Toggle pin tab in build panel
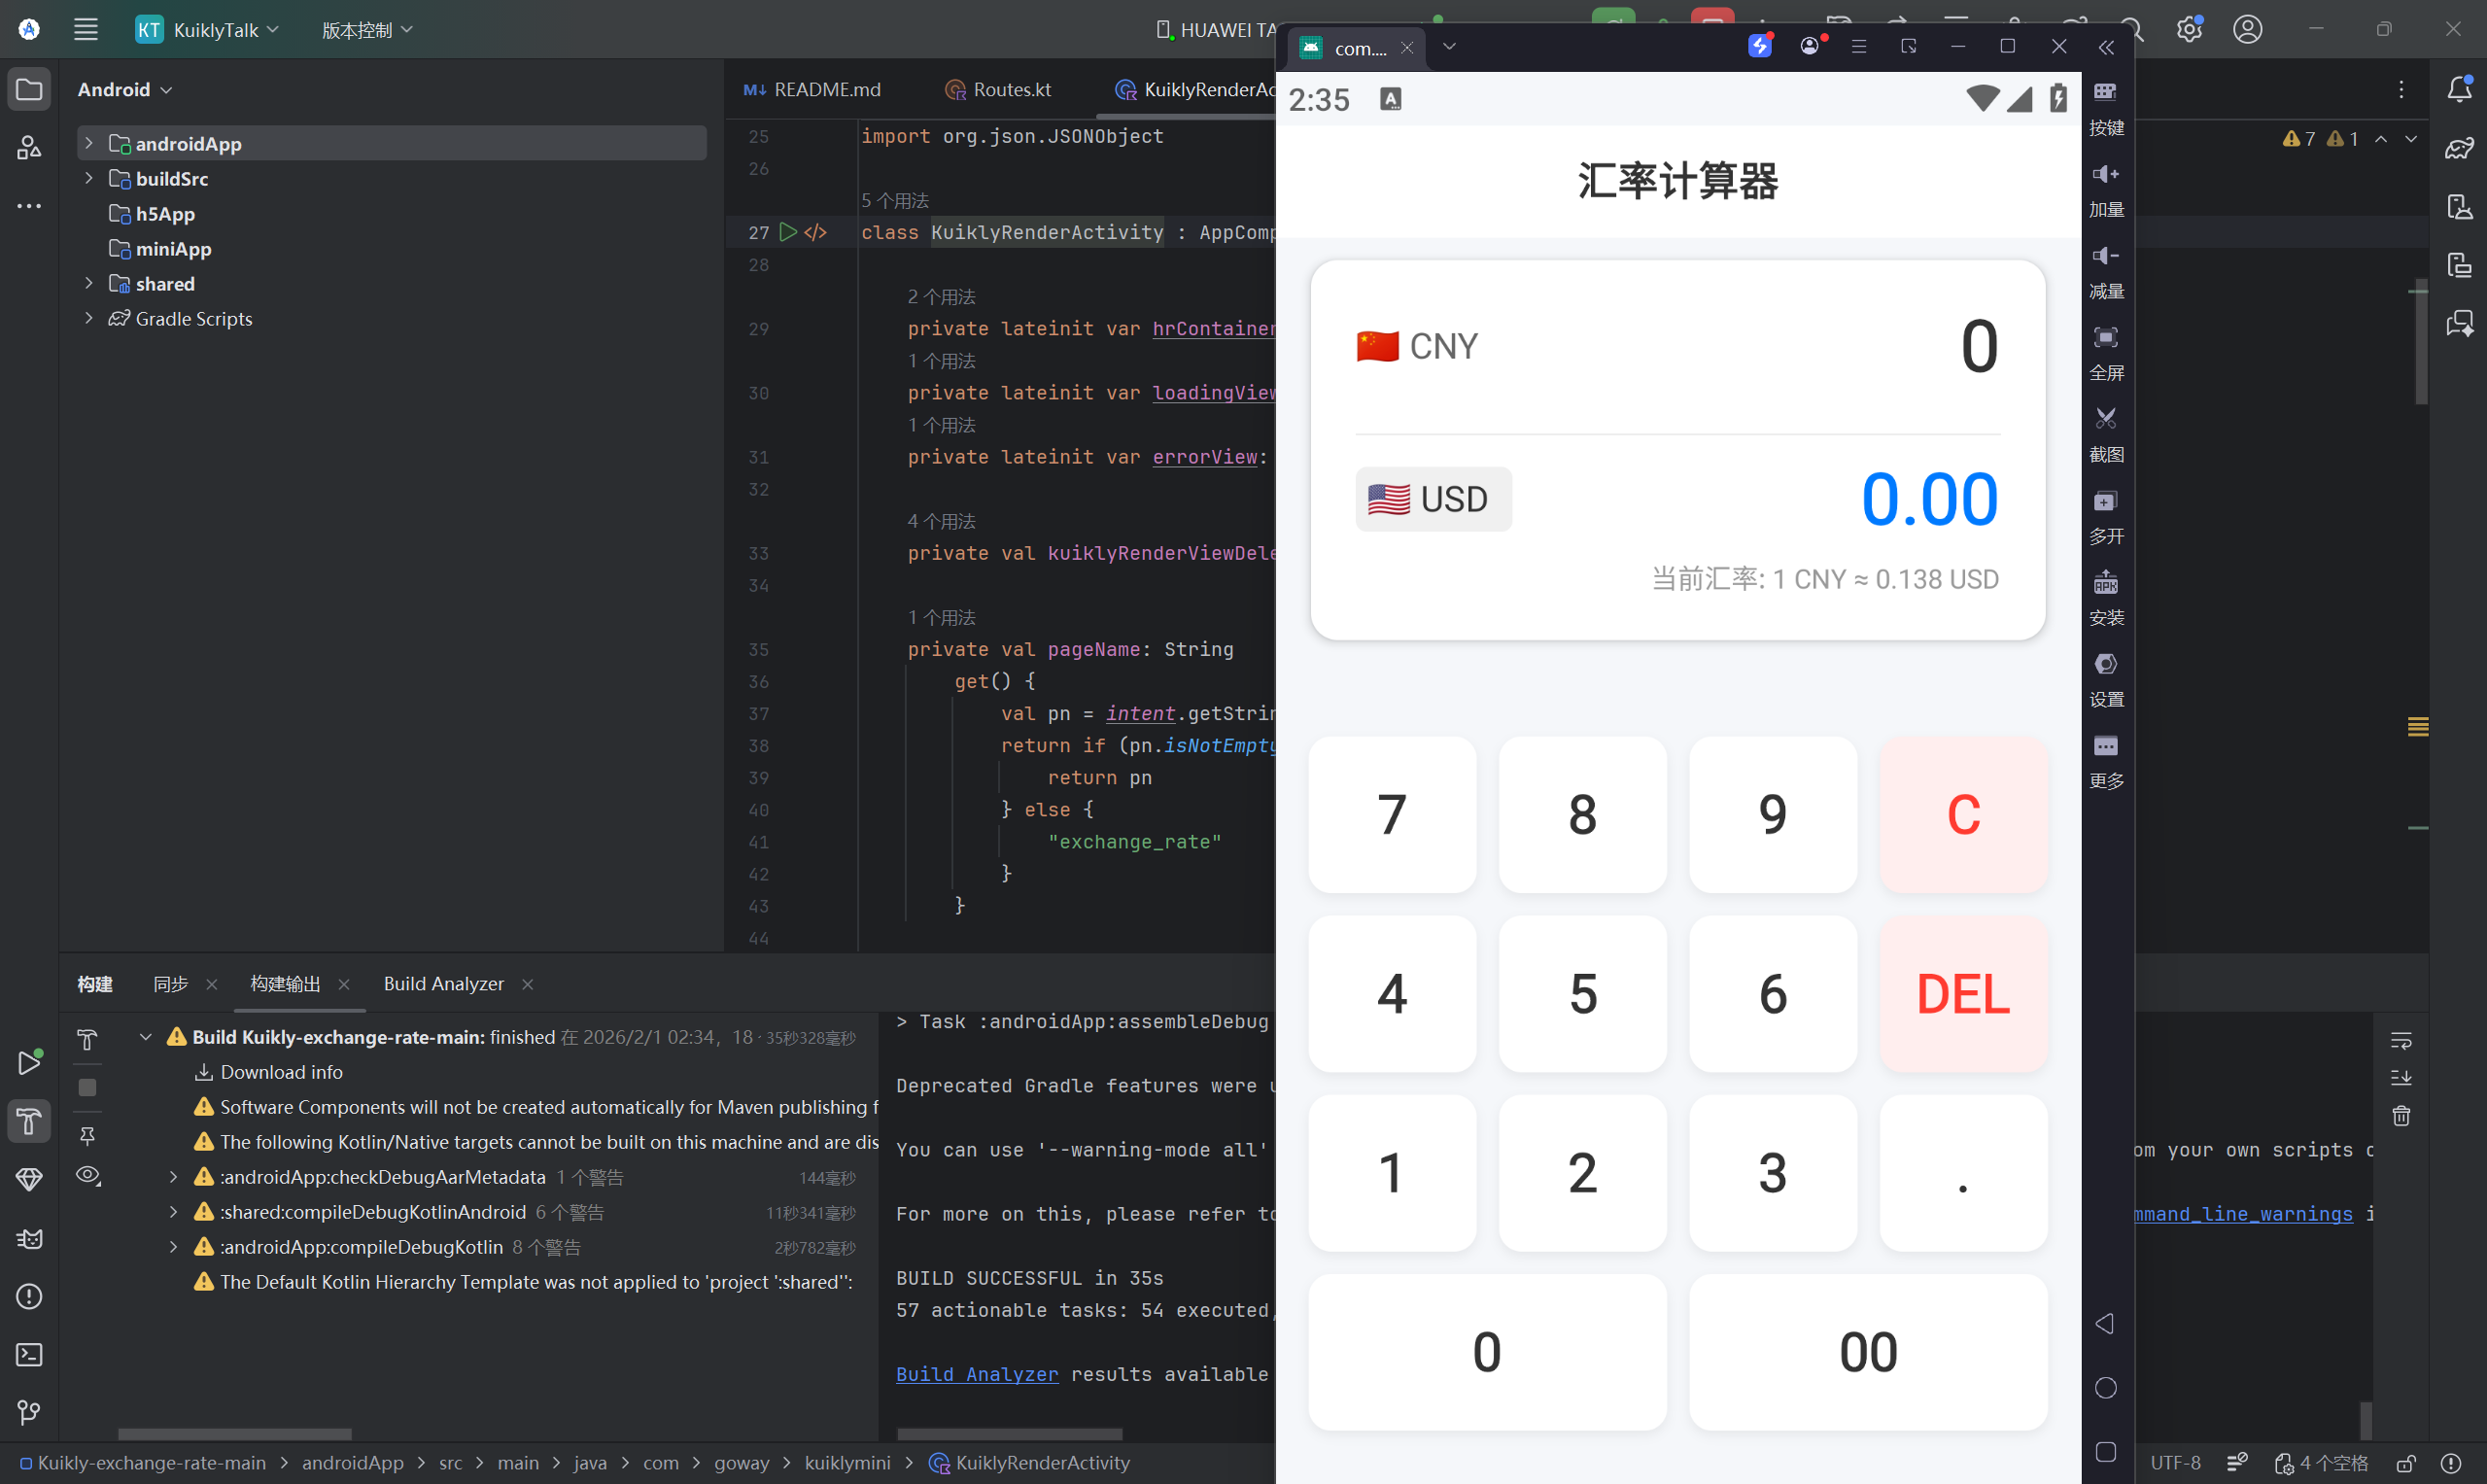2487x1484 pixels. [88, 1135]
